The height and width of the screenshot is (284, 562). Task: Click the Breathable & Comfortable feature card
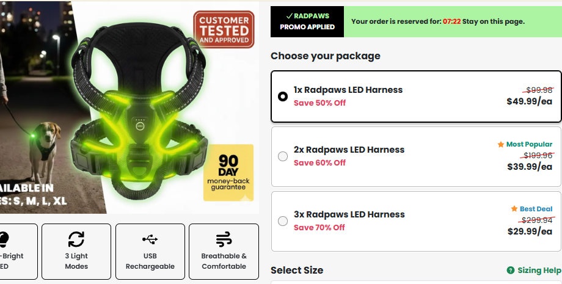224,252
